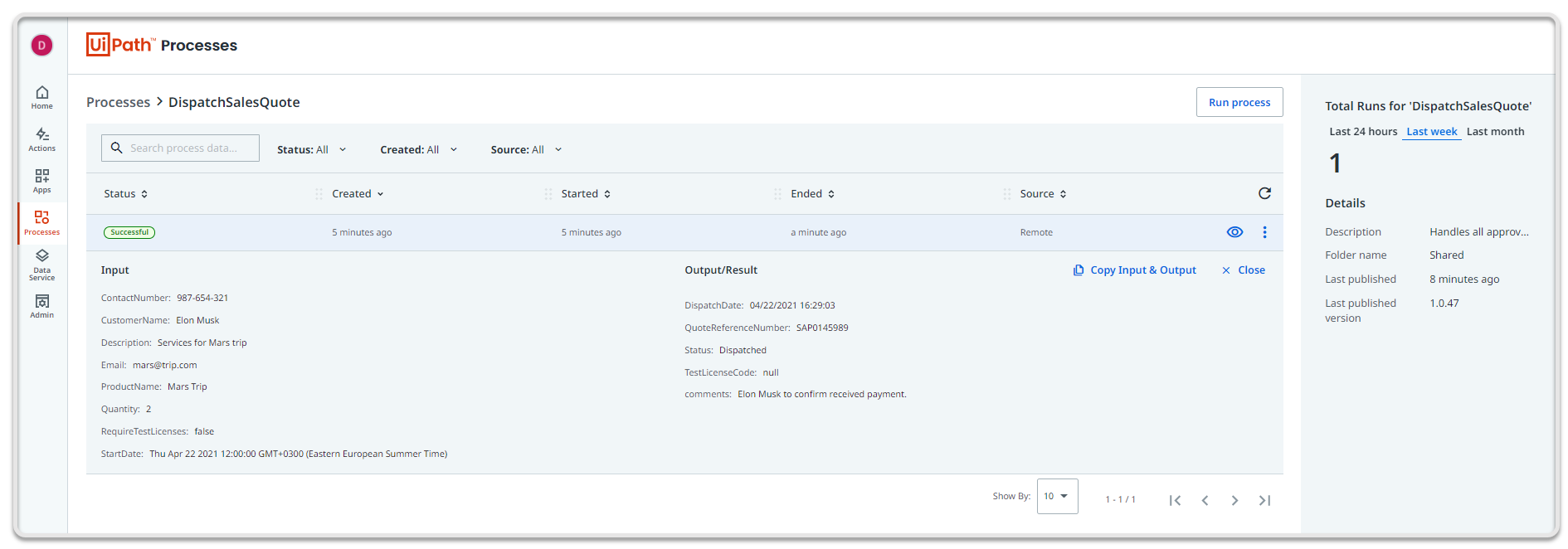Sort by Ended column

[x=813, y=193]
